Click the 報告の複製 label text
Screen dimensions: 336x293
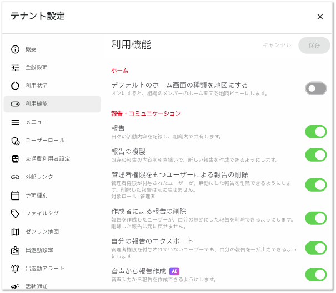[x=128, y=152]
